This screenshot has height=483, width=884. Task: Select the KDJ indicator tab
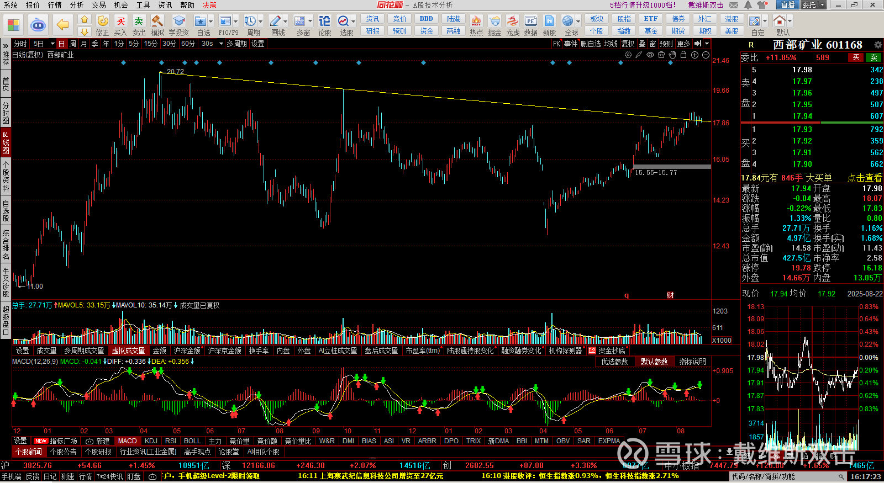[x=151, y=441]
